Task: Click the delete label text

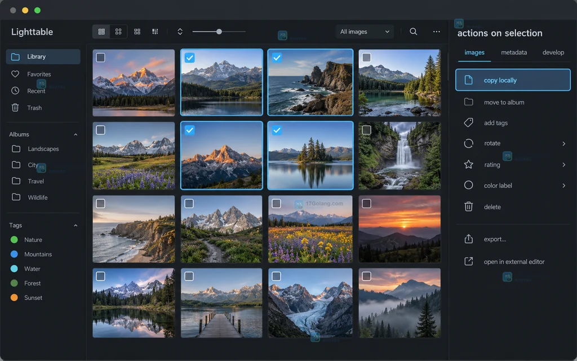Action: pos(492,207)
